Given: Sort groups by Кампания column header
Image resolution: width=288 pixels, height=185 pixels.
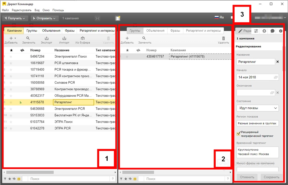Looking at the screenshot, I should pyautogui.click(x=178, y=50).
